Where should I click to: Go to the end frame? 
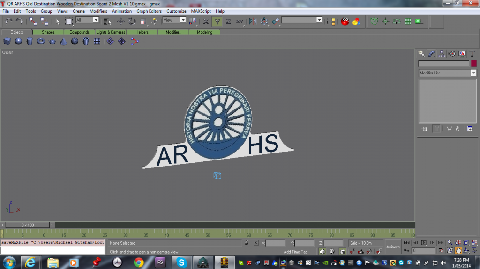pos(441,243)
